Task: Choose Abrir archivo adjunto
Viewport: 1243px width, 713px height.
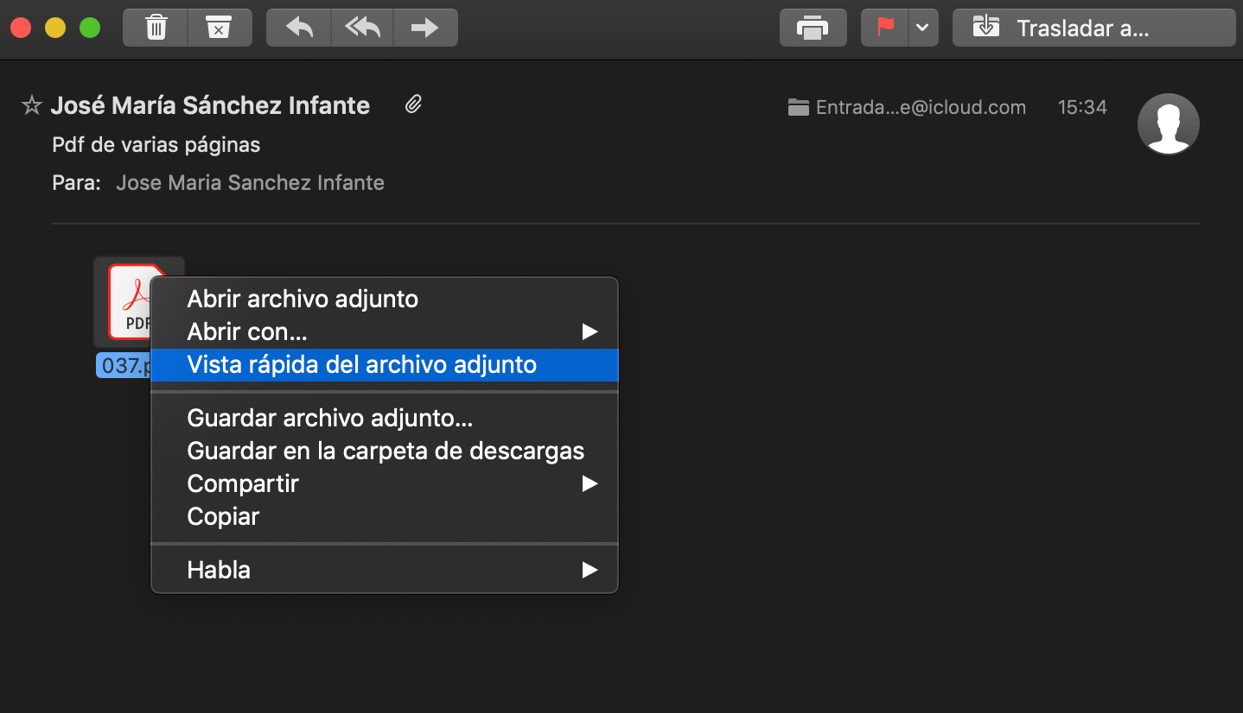Action: click(385, 299)
